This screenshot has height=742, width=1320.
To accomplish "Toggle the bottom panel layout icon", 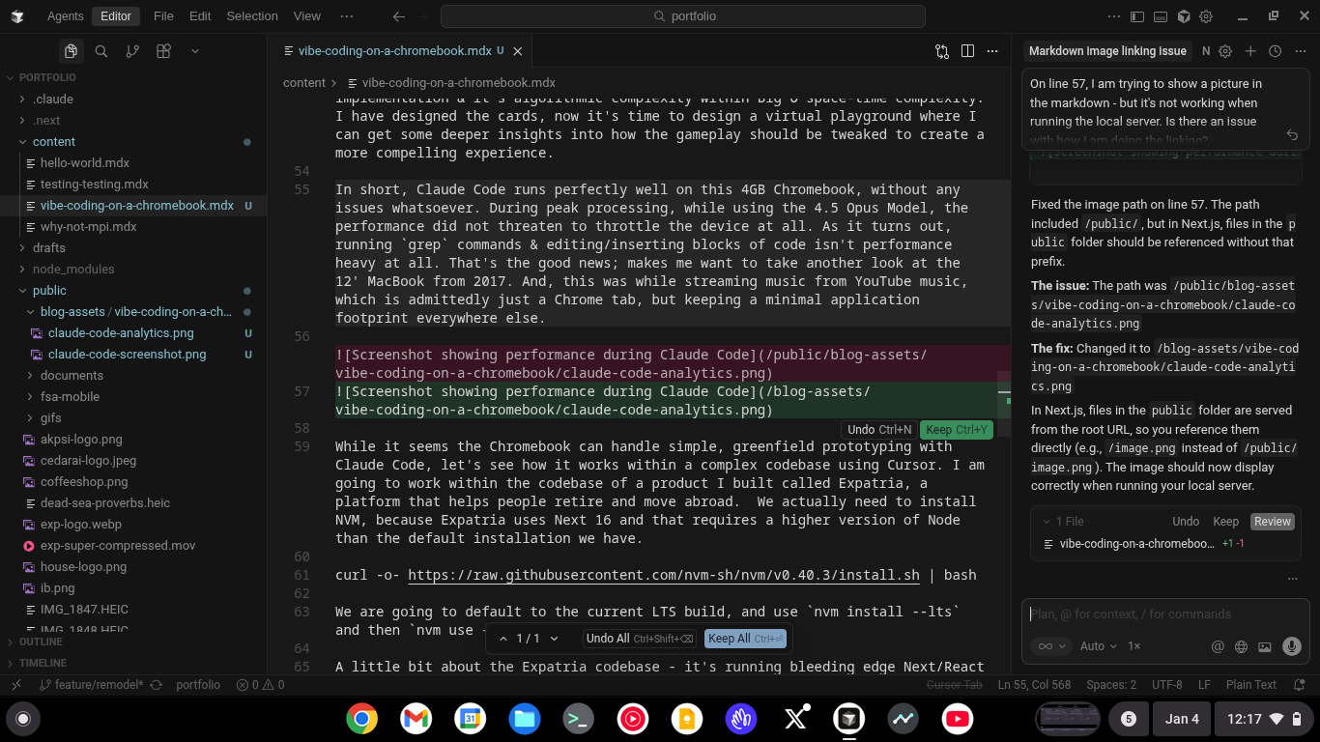I will 1159,16.
